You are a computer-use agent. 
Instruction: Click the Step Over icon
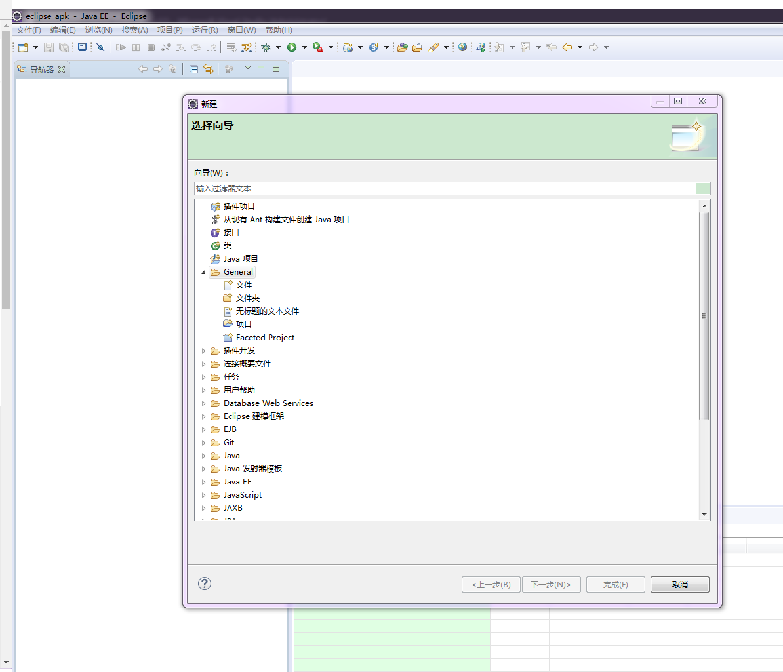196,47
